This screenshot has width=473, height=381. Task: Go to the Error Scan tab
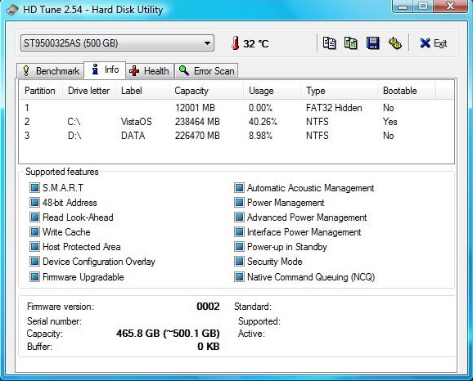(x=206, y=71)
